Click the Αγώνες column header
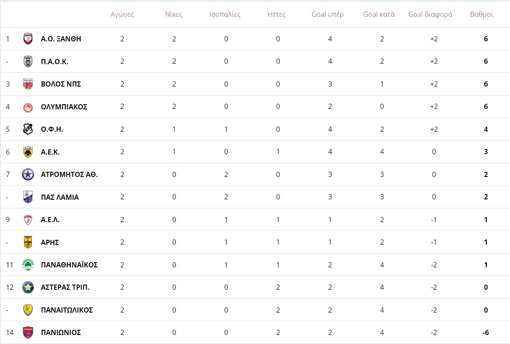Image resolution: width=510 pixels, height=344 pixels. 122,14
